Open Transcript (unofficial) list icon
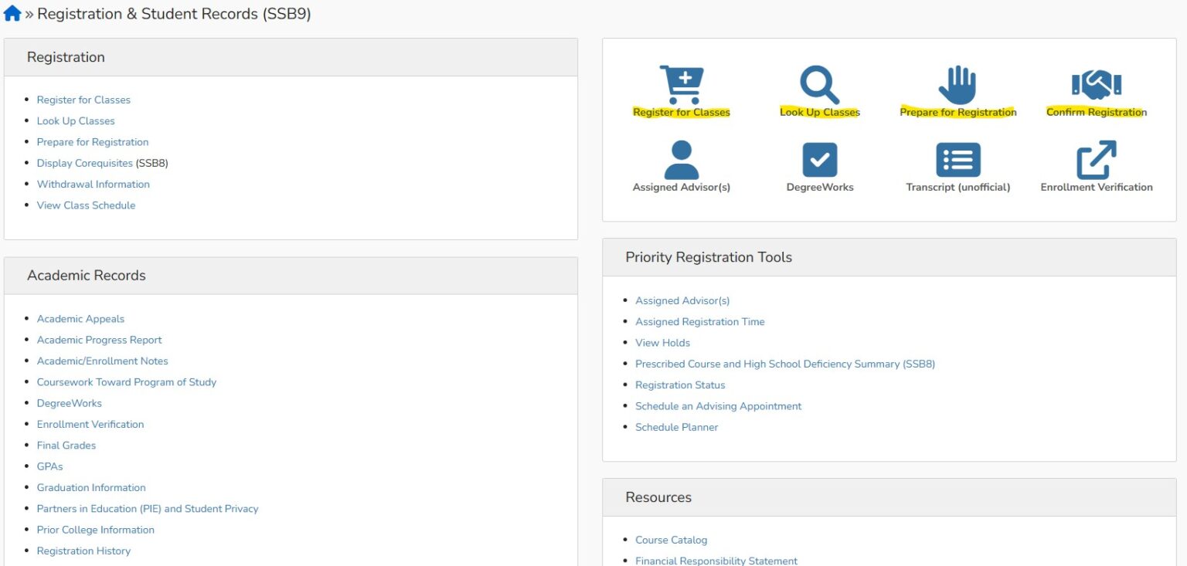 coord(957,160)
